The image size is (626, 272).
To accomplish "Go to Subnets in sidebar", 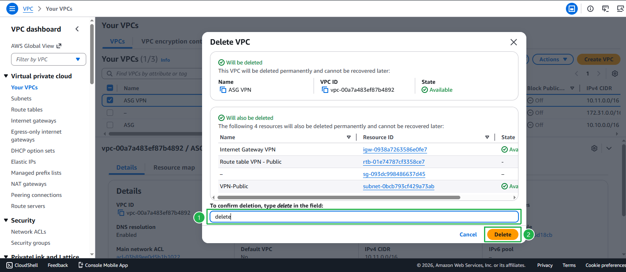I will coord(21,98).
